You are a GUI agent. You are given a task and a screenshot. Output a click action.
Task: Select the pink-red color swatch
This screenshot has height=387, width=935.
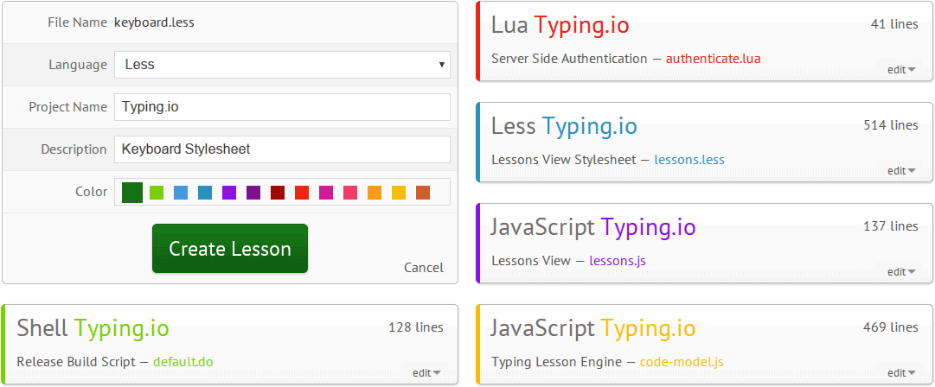pyautogui.click(x=350, y=193)
